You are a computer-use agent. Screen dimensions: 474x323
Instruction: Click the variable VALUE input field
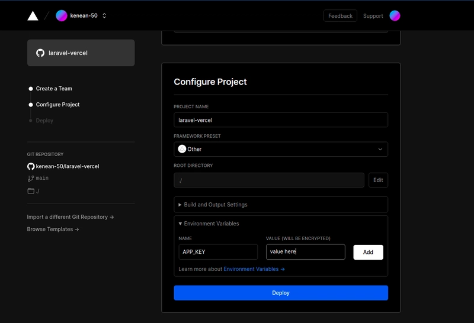(305, 252)
